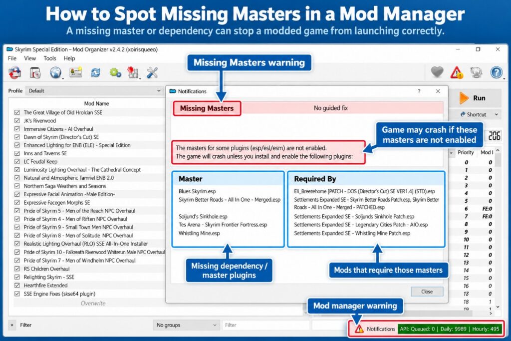
Task: Toggle Northern Saga Weathers and Seasons checkbox
Action: click(x=17, y=186)
